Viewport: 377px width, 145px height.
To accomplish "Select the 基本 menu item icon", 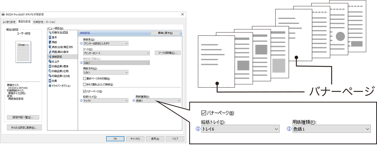I will pyautogui.click(x=50, y=37).
